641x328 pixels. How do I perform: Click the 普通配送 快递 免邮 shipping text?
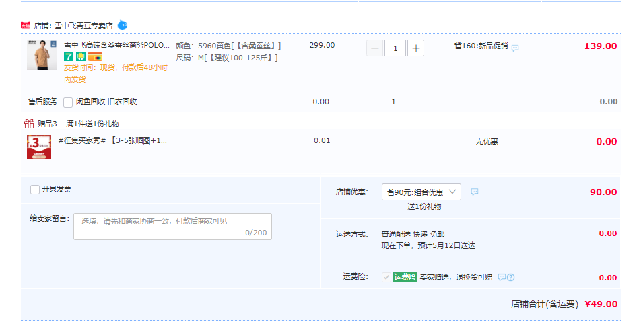point(413,234)
